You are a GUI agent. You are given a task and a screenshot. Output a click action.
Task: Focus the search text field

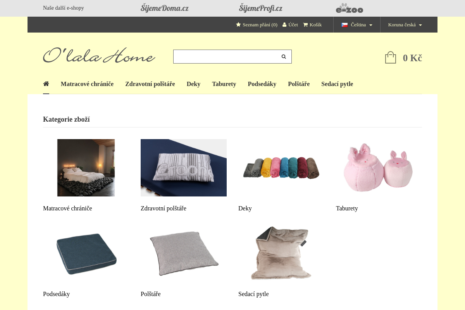225,57
